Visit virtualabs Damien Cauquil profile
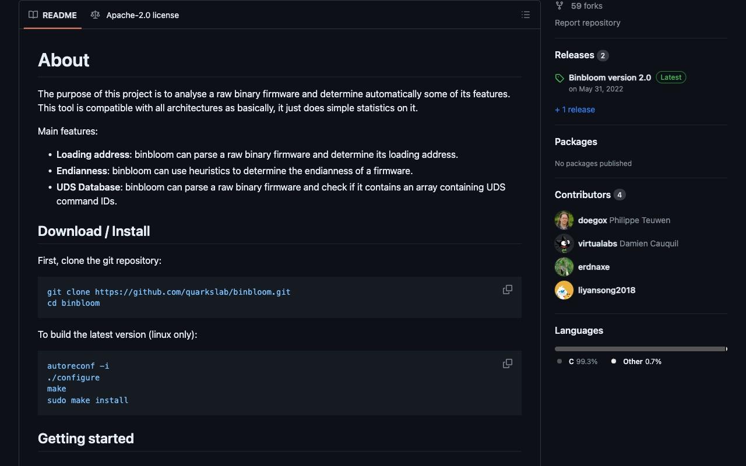The height and width of the screenshot is (466, 746). pos(628,243)
